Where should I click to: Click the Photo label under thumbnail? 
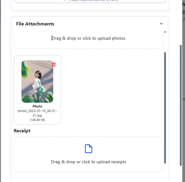(37, 106)
